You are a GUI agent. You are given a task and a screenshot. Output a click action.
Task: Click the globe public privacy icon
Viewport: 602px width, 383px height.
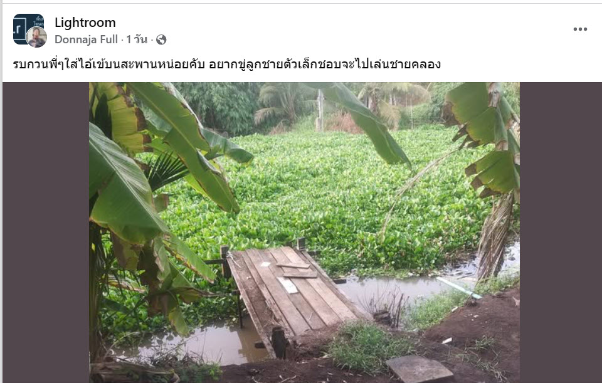coord(161,39)
